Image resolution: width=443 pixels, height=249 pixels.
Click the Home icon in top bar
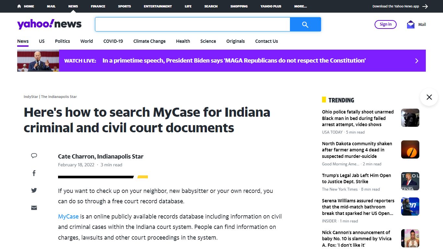19,6
